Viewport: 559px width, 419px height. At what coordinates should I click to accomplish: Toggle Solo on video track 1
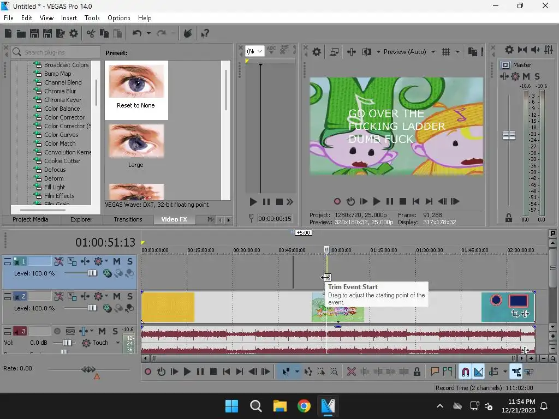130,261
